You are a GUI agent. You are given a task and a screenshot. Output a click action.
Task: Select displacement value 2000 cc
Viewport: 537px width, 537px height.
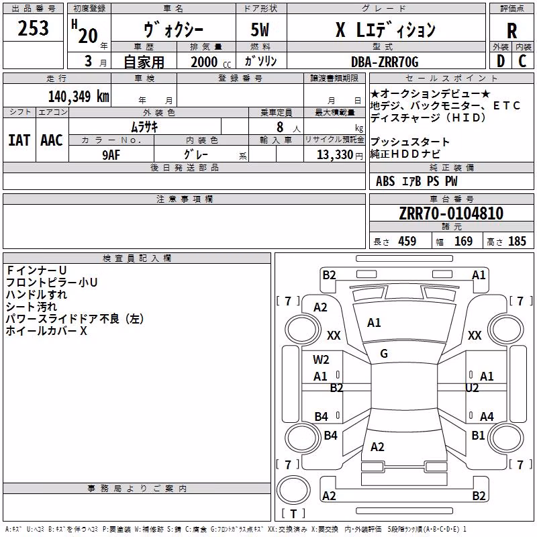[211, 62]
